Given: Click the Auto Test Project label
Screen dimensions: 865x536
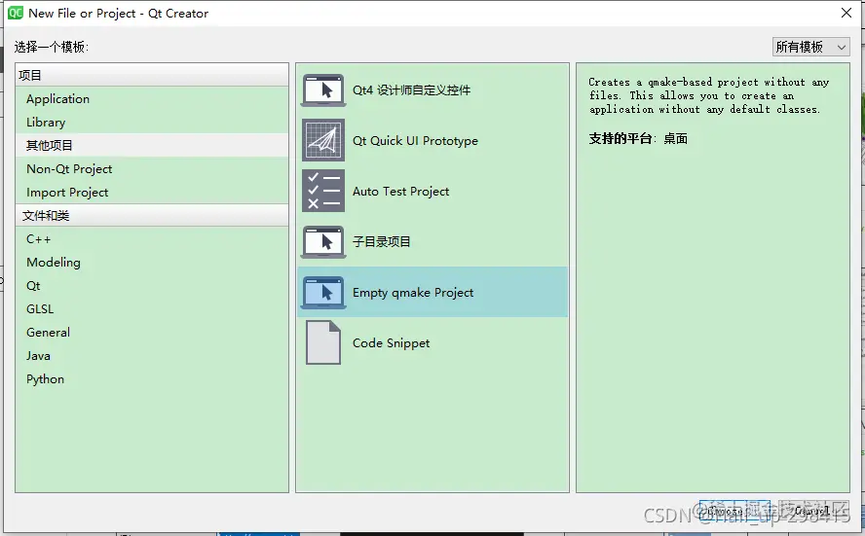Looking at the screenshot, I should tap(401, 192).
